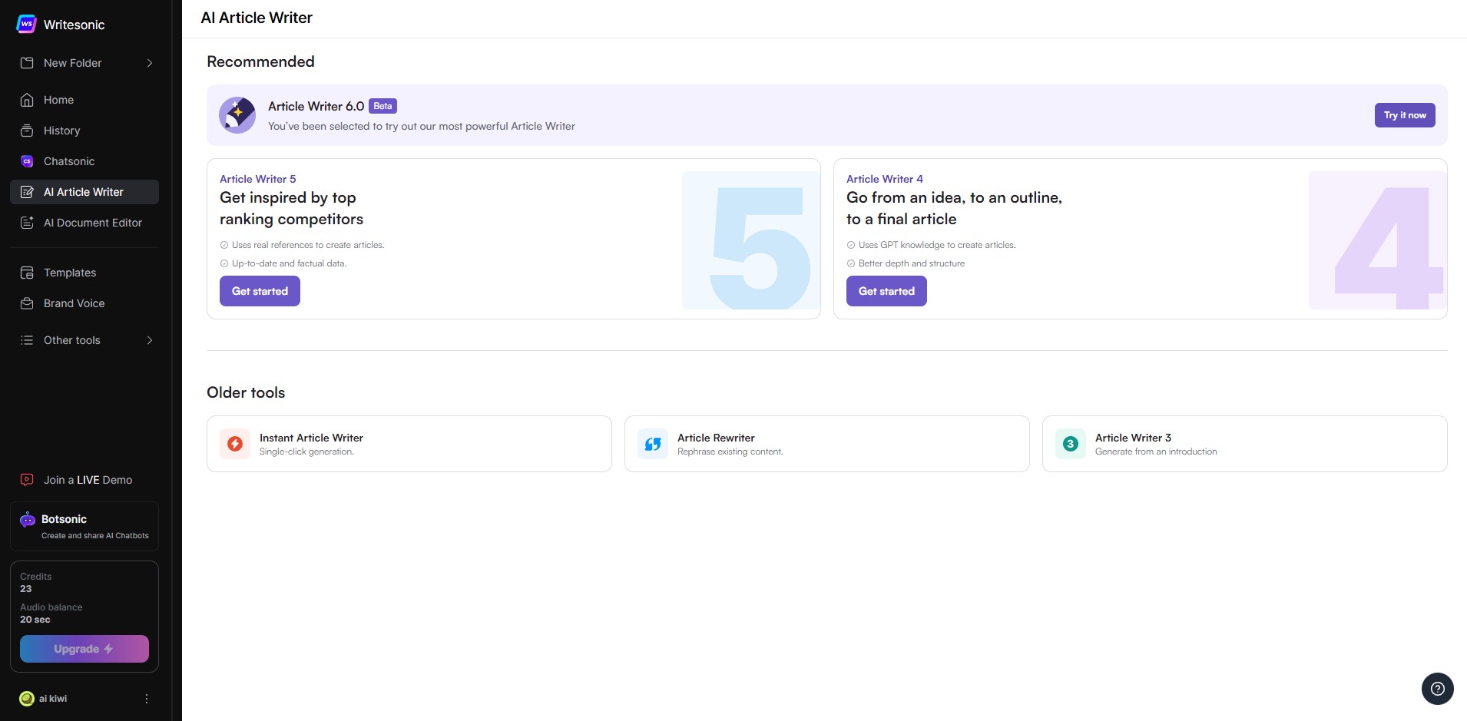1467x721 pixels.
Task: Click the Article Writer 6.0 sparkle icon
Action: pyautogui.click(x=237, y=115)
